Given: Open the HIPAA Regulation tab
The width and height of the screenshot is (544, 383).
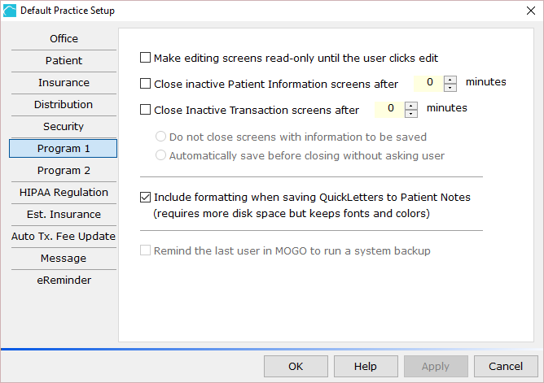Looking at the screenshot, I should [64, 192].
